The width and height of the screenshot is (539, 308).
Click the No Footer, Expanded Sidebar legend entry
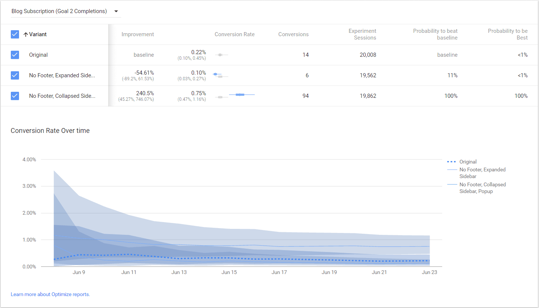pyautogui.click(x=482, y=173)
